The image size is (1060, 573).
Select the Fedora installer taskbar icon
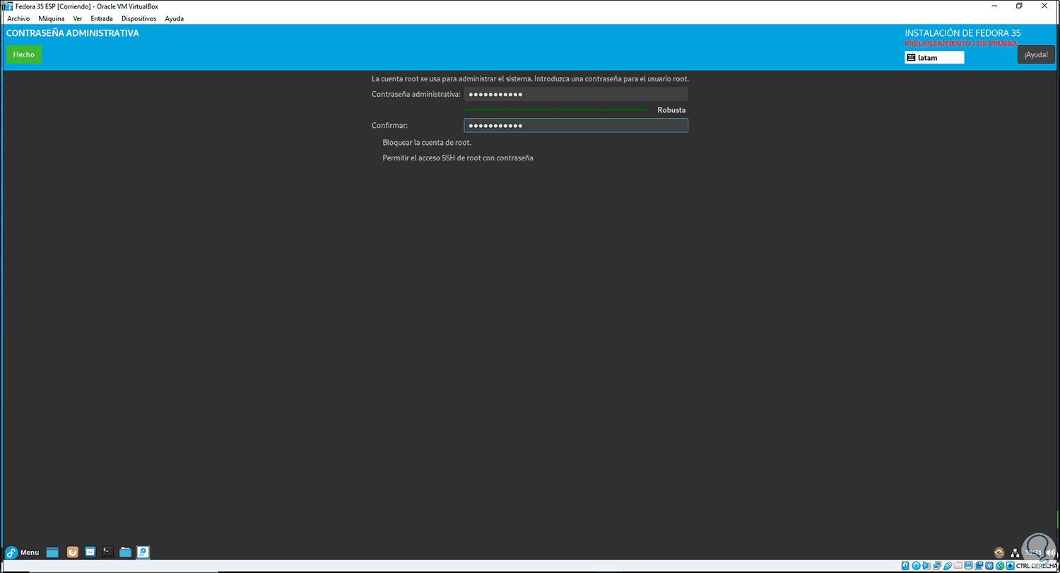[x=143, y=552]
